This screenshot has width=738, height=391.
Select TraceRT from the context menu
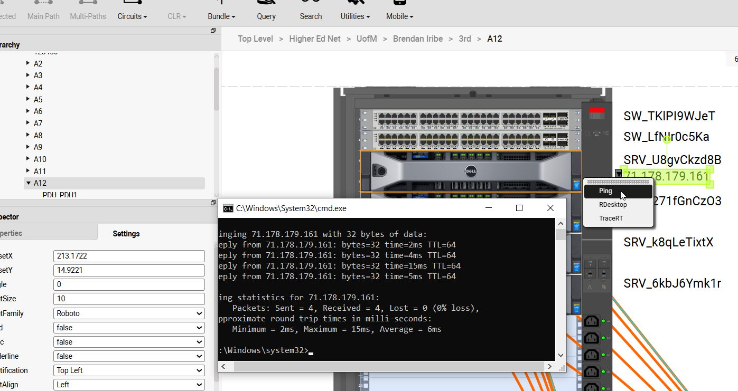[x=611, y=218]
